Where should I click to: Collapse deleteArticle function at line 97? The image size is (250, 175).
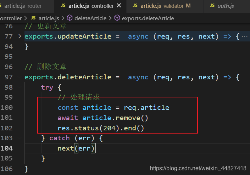pos(20,77)
